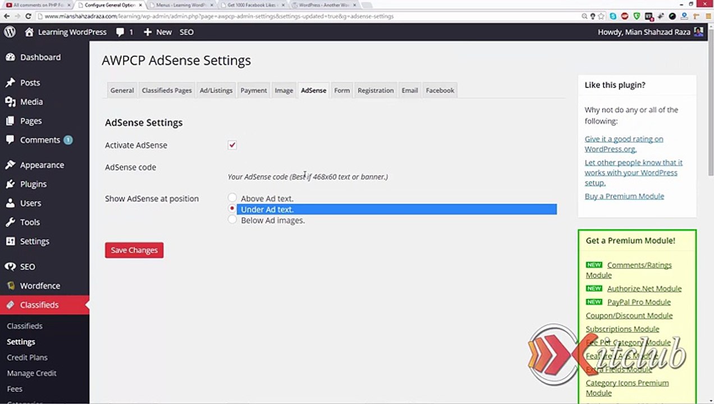Open the Comments/Ratings Module link
714x404 pixels.
629,270
